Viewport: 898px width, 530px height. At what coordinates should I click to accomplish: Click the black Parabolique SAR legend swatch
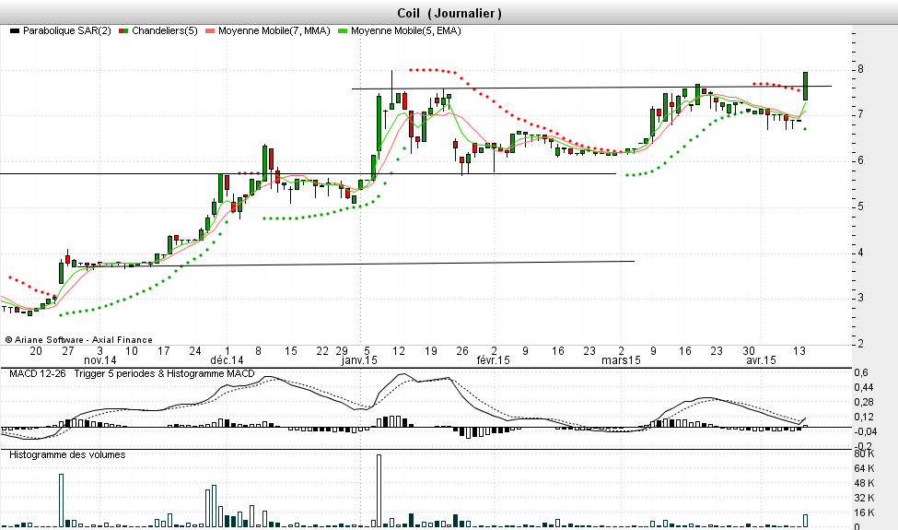click(14, 30)
